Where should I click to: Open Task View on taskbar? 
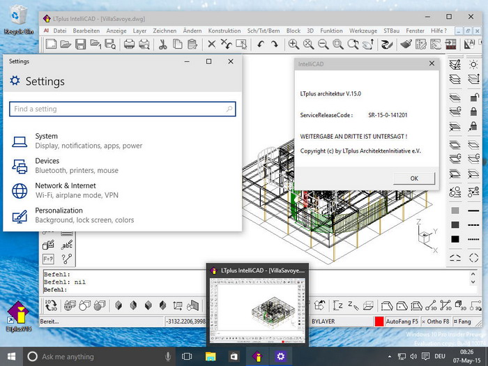point(187,356)
